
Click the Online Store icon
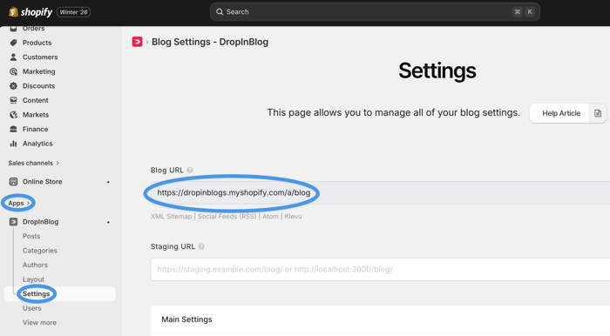[x=14, y=181]
